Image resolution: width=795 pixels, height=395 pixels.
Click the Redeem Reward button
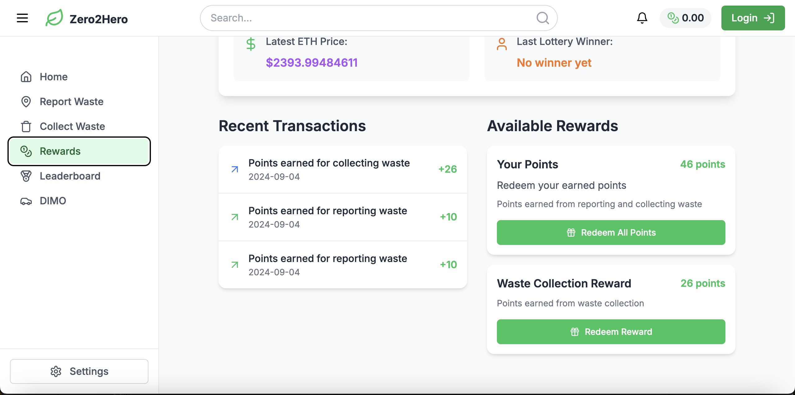coord(611,332)
